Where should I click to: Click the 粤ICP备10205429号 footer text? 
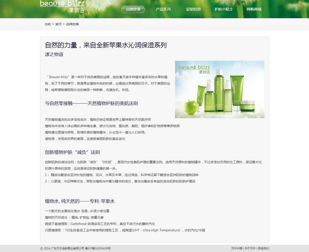(98, 248)
